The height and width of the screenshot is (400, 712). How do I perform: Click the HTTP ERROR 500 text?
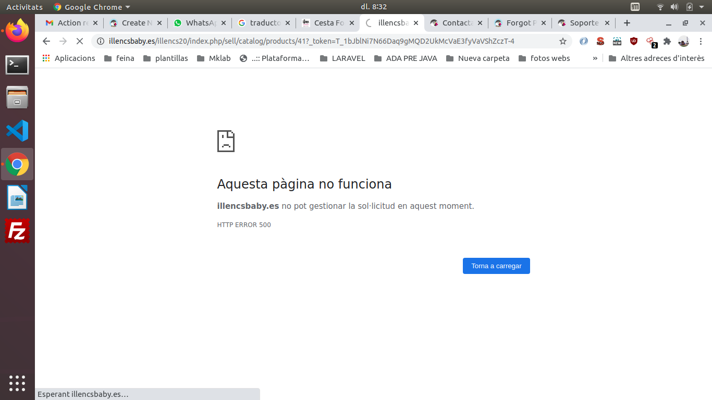tap(244, 225)
